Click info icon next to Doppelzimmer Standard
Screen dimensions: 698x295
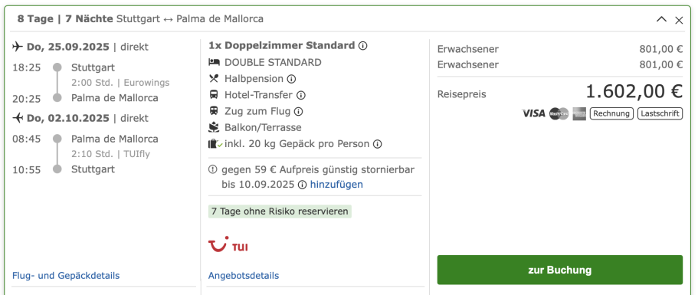[363, 46]
